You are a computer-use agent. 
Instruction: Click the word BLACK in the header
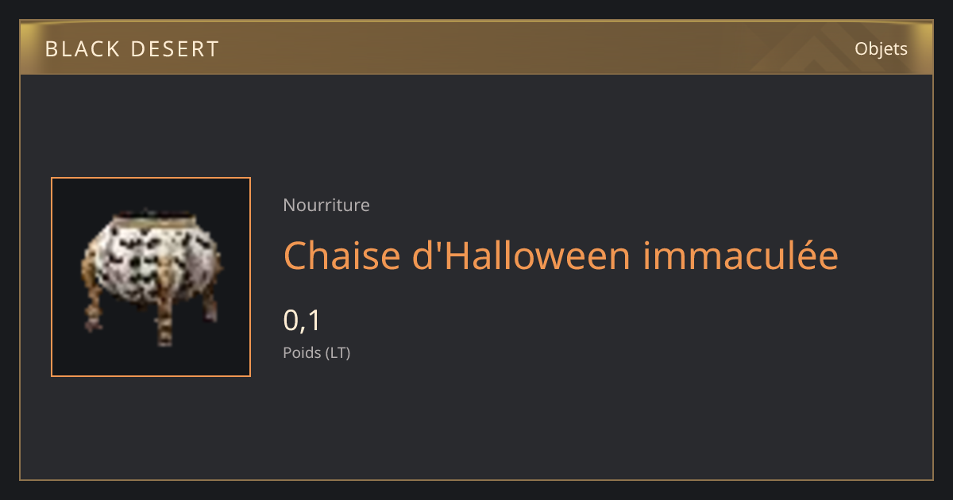point(79,49)
